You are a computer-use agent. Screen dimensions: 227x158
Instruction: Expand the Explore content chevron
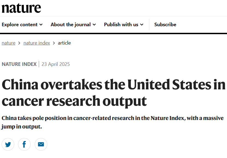[41, 25]
